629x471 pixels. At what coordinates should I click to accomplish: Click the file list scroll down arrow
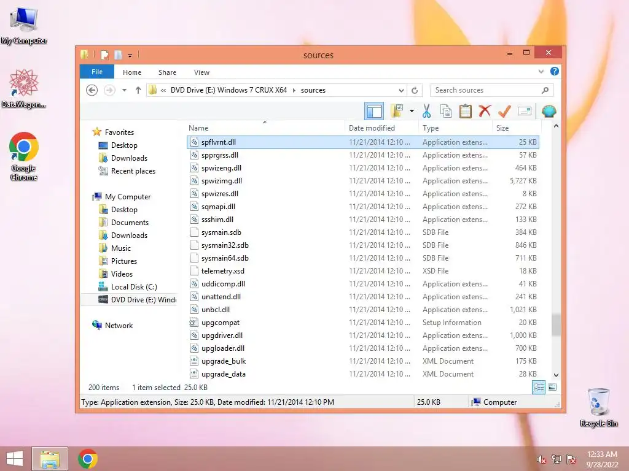point(556,375)
